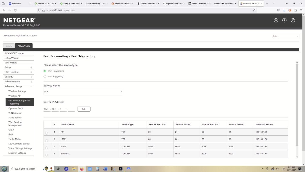Reload the page with the refresh icon

pyautogui.click(x=15, y=10)
